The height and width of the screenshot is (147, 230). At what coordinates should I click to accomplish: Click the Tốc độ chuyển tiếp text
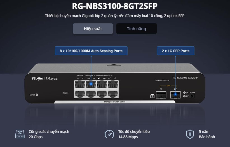click(134, 131)
